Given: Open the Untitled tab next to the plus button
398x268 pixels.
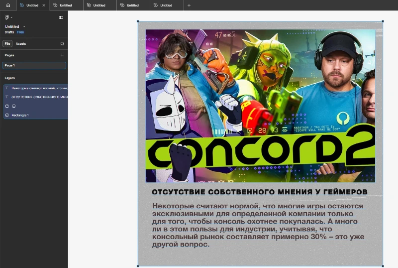Looking at the screenshot, I should [x=166, y=5].
